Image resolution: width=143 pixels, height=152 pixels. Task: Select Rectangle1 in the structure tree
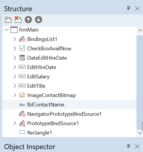[40, 133]
